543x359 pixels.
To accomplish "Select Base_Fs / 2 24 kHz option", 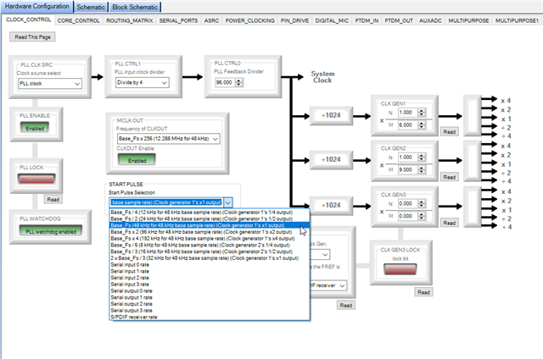I will click(x=210, y=218).
